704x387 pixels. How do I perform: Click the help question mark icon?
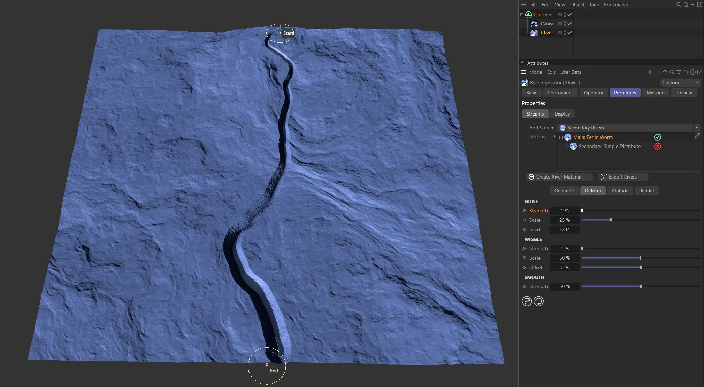coord(527,301)
